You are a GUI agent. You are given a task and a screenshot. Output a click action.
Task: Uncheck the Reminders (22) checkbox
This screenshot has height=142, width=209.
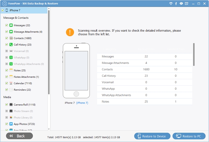point(6,89)
